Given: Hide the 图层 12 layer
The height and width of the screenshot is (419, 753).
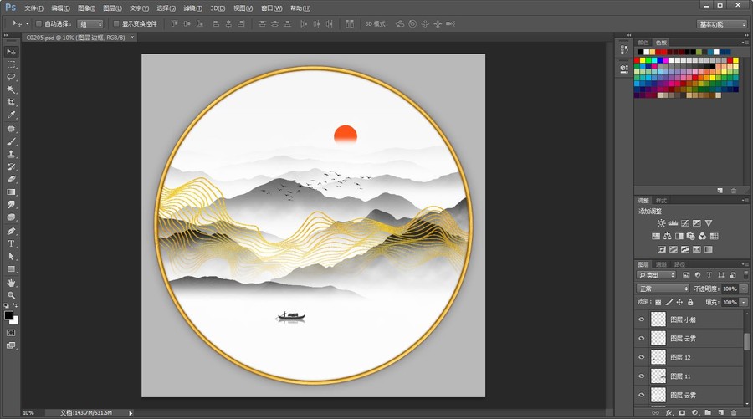Looking at the screenshot, I should (641, 357).
